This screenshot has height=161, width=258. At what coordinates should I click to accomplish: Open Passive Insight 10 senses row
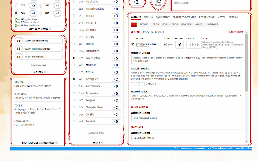tap(39, 57)
